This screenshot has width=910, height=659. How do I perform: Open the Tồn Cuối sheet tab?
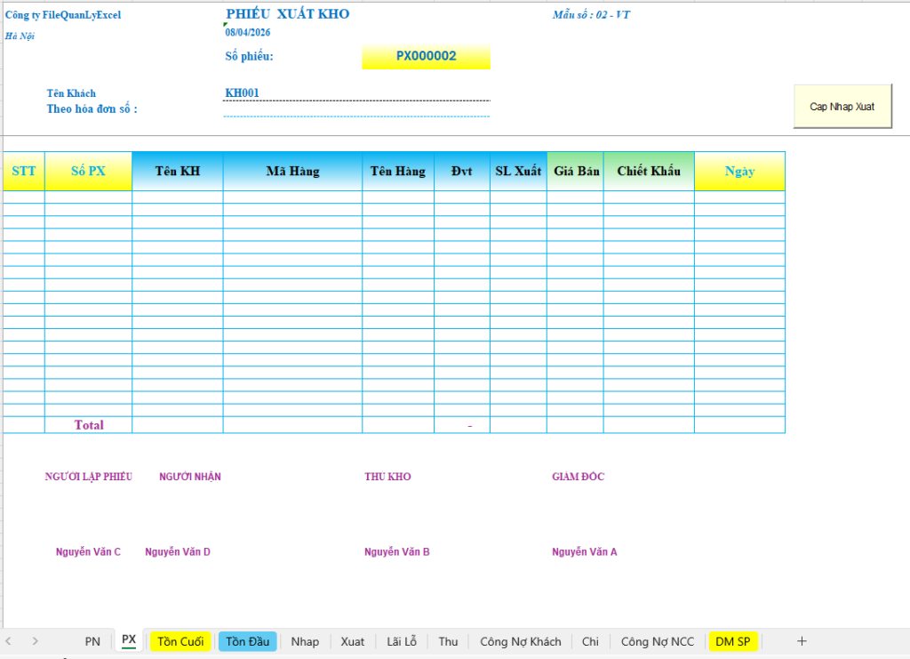pyautogui.click(x=180, y=641)
